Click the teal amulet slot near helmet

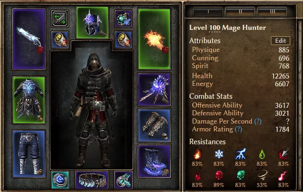click(x=123, y=19)
